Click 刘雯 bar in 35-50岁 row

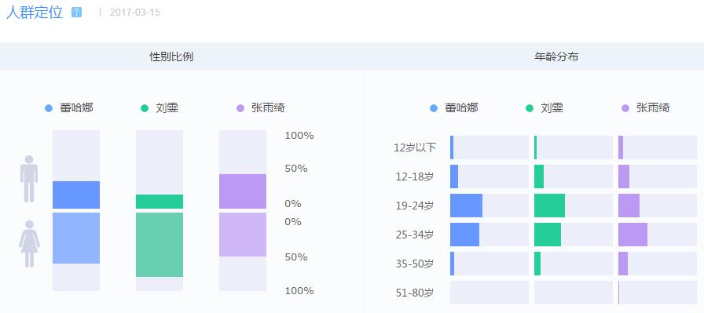[x=537, y=264]
